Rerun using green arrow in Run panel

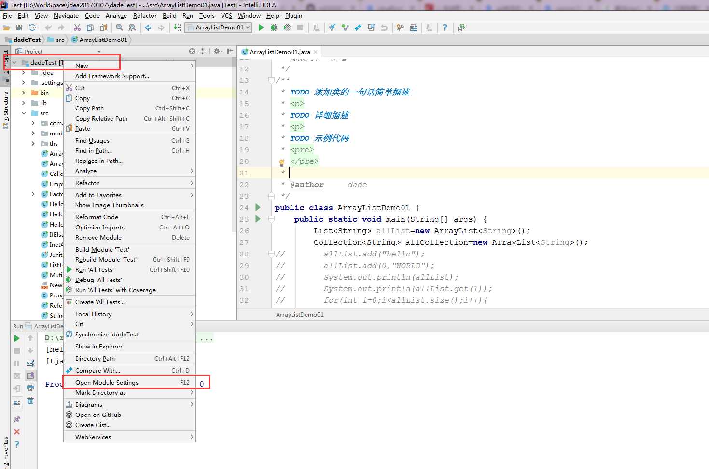[x=17, y=338]
